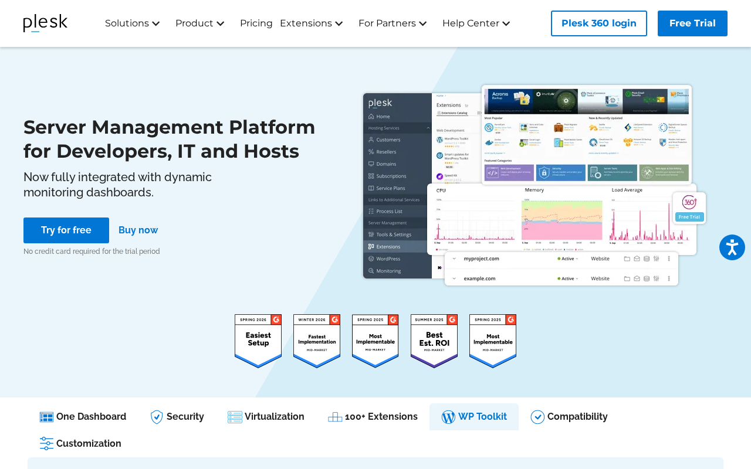
Task: Click the Most Implementable badge right of Best Est. ROI
Action: [493, 341]
